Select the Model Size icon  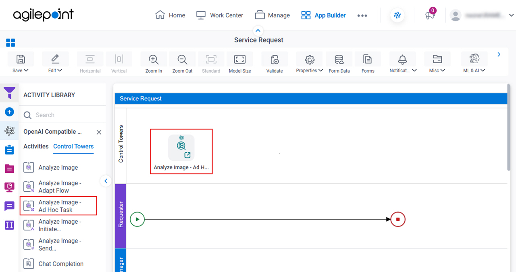click(x=240, y=59)
